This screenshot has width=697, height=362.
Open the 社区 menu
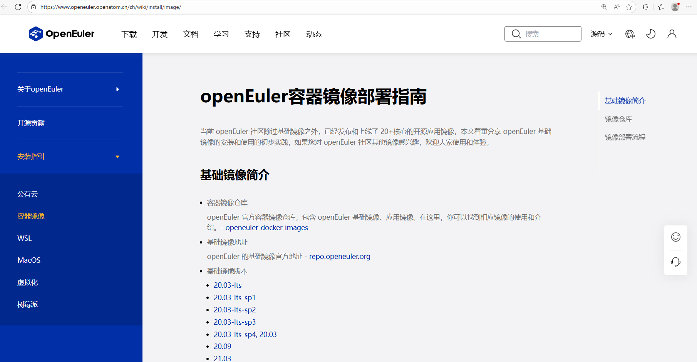(x=283, y=34)
